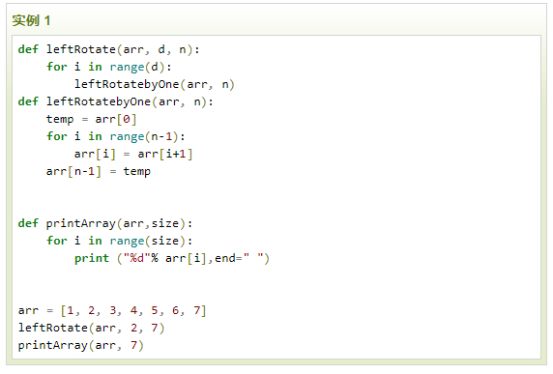The height and width of the screenshot is (374, 553).
Task: Click the temp = arr[0] line
Action: point(91,119)
